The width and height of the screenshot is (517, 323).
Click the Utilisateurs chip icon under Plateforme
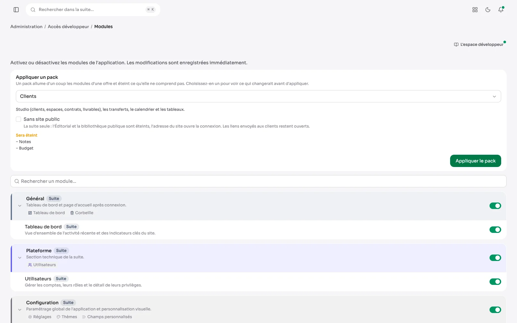(x=30, y=265)
